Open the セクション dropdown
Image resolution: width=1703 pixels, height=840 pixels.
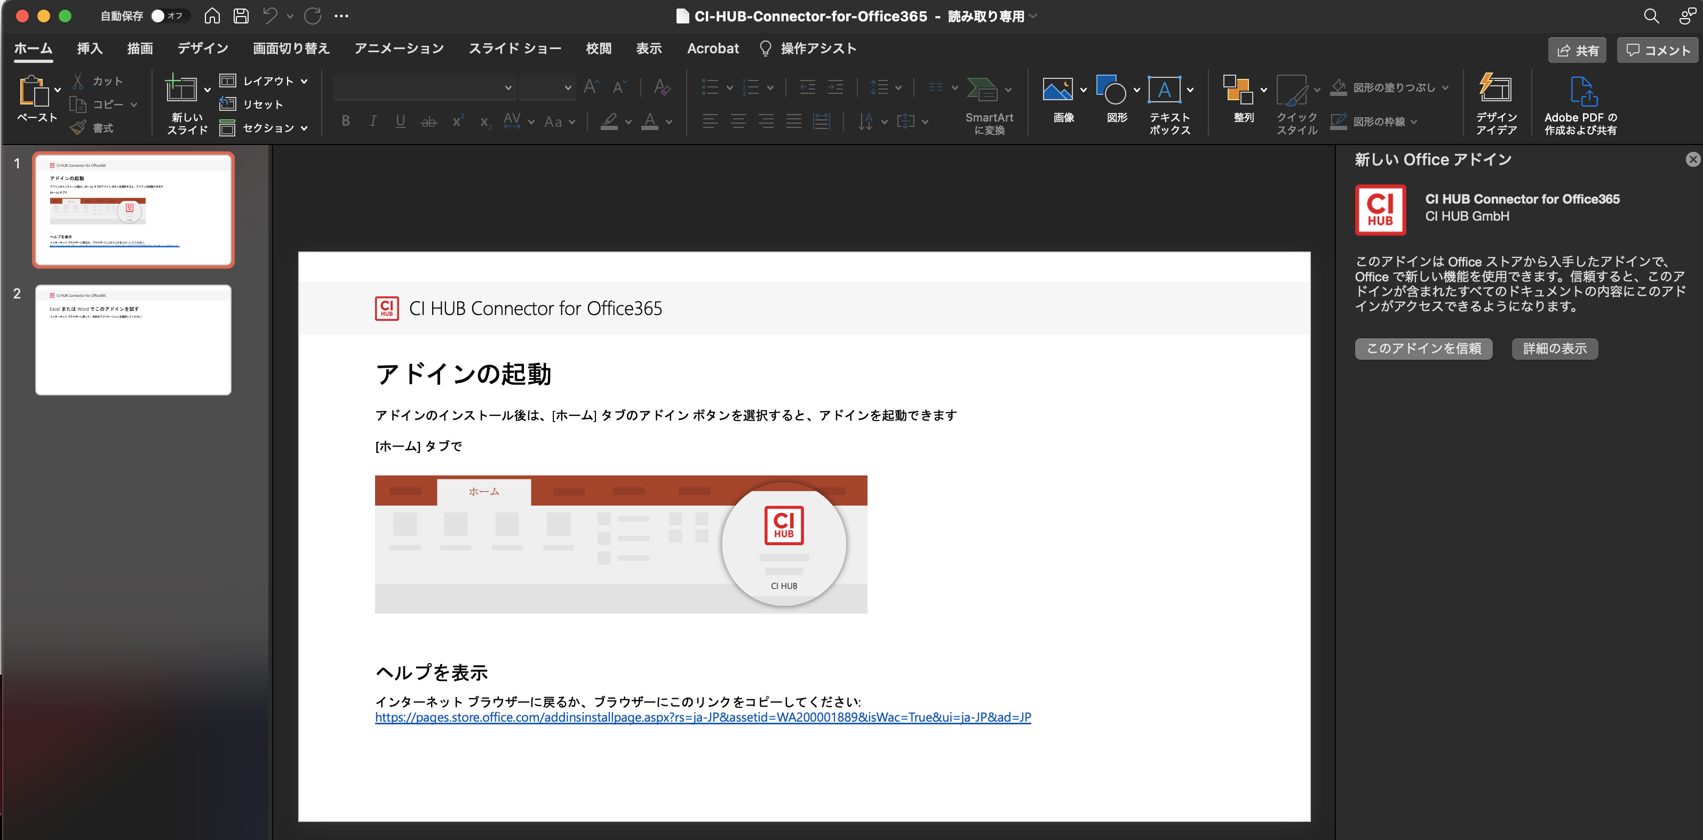tap(265, 127)
